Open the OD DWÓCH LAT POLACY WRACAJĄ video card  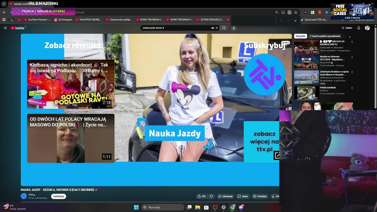(71, 138)
